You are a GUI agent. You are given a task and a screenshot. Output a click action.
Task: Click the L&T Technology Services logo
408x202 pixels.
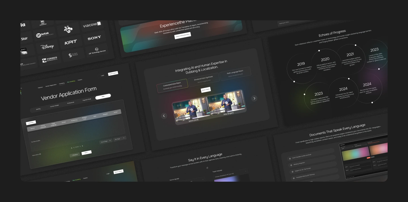(x=97, y=51)
